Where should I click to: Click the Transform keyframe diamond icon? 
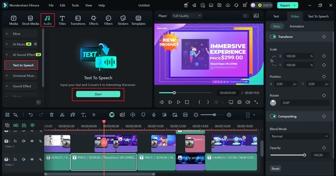(324, 37)
